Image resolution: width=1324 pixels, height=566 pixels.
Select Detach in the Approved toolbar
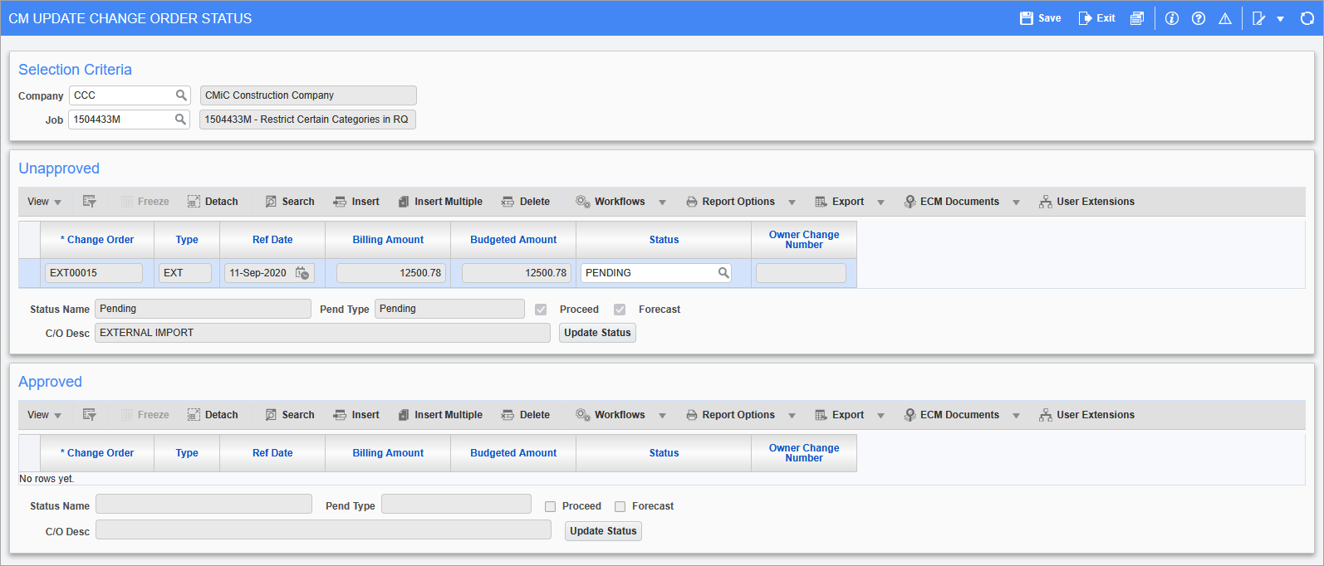(213, 415)
